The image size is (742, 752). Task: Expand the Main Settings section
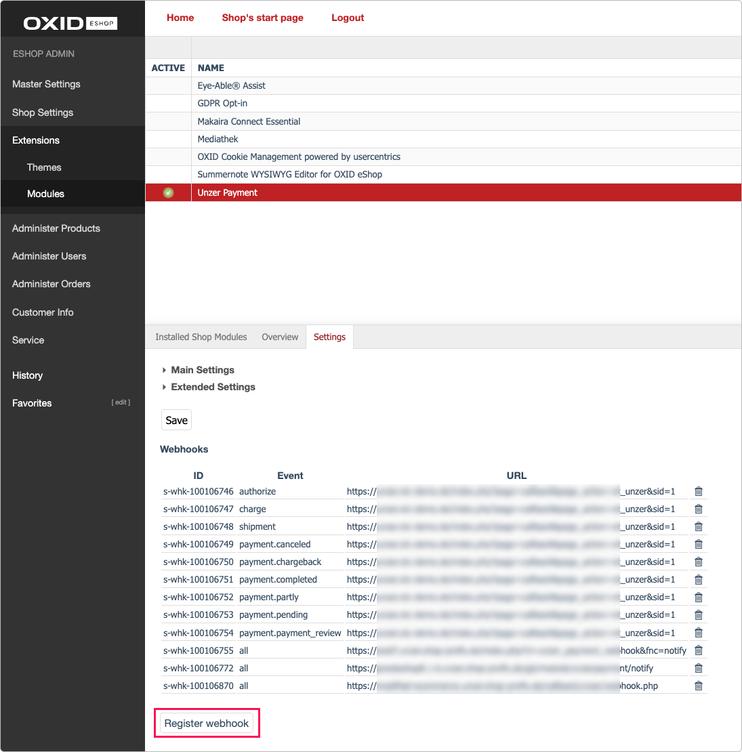click(x=201, y=370)
